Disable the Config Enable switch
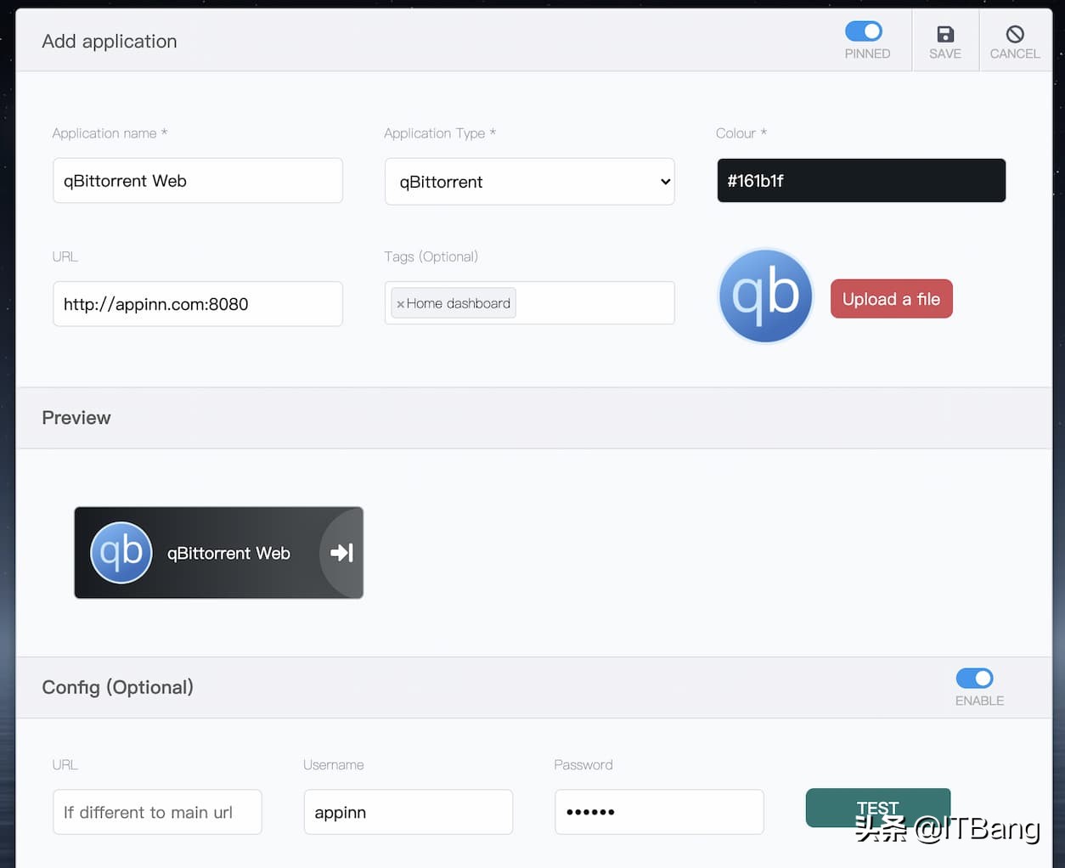Viewport: 1065px width, 868px height. pyautogui.click(x=975, y=678)
